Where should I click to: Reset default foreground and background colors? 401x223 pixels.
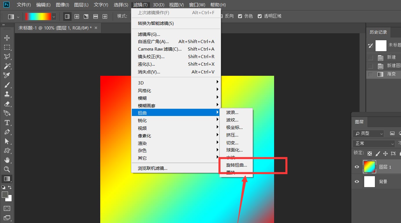coord(3,187)
